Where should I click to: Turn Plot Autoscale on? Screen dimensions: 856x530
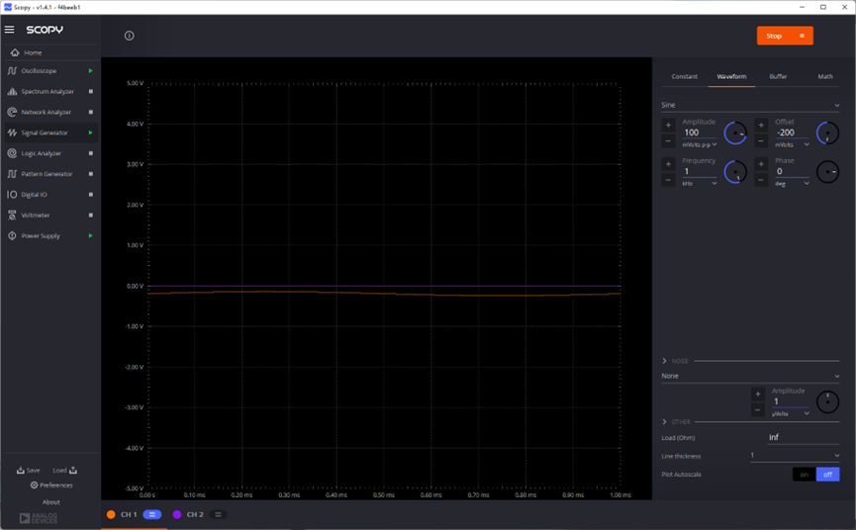pyautogui.click(x=805, y=475)
